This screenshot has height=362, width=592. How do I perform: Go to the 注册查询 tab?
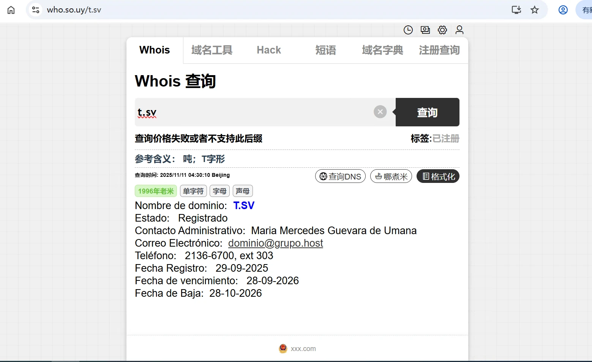coord(439,50)
